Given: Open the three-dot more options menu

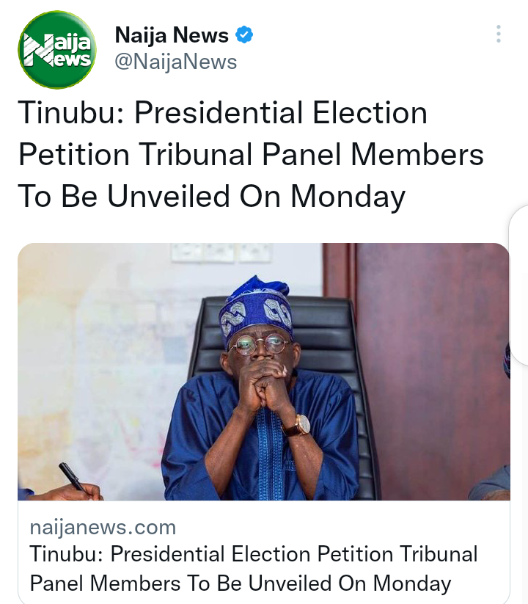Looking at the screenshot, I should pos(499,34).
